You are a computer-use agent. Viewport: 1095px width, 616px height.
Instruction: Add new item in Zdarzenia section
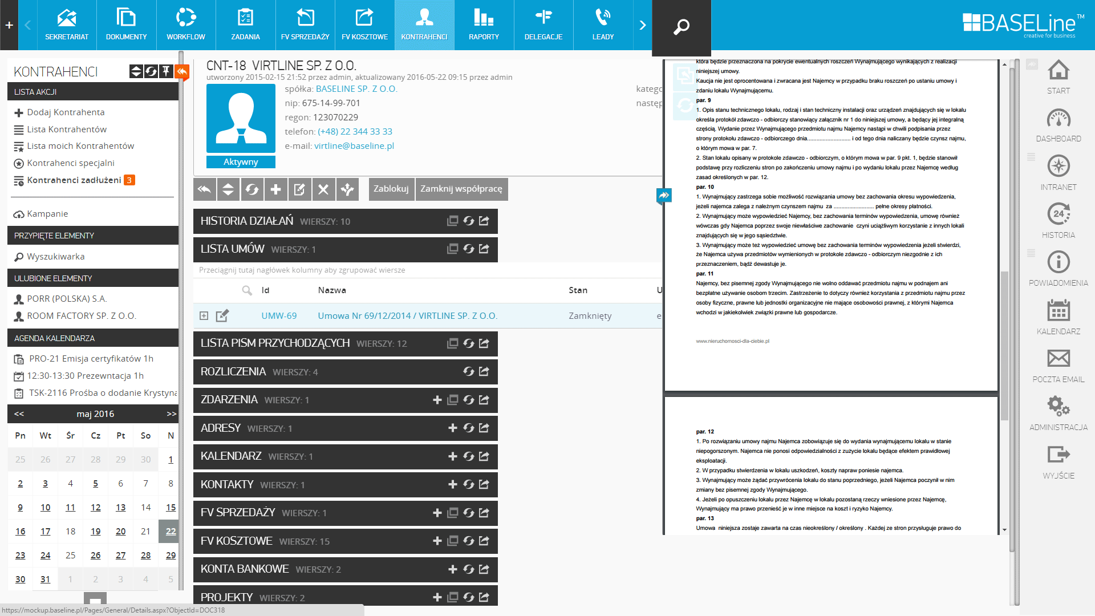(x=437, y=400)
